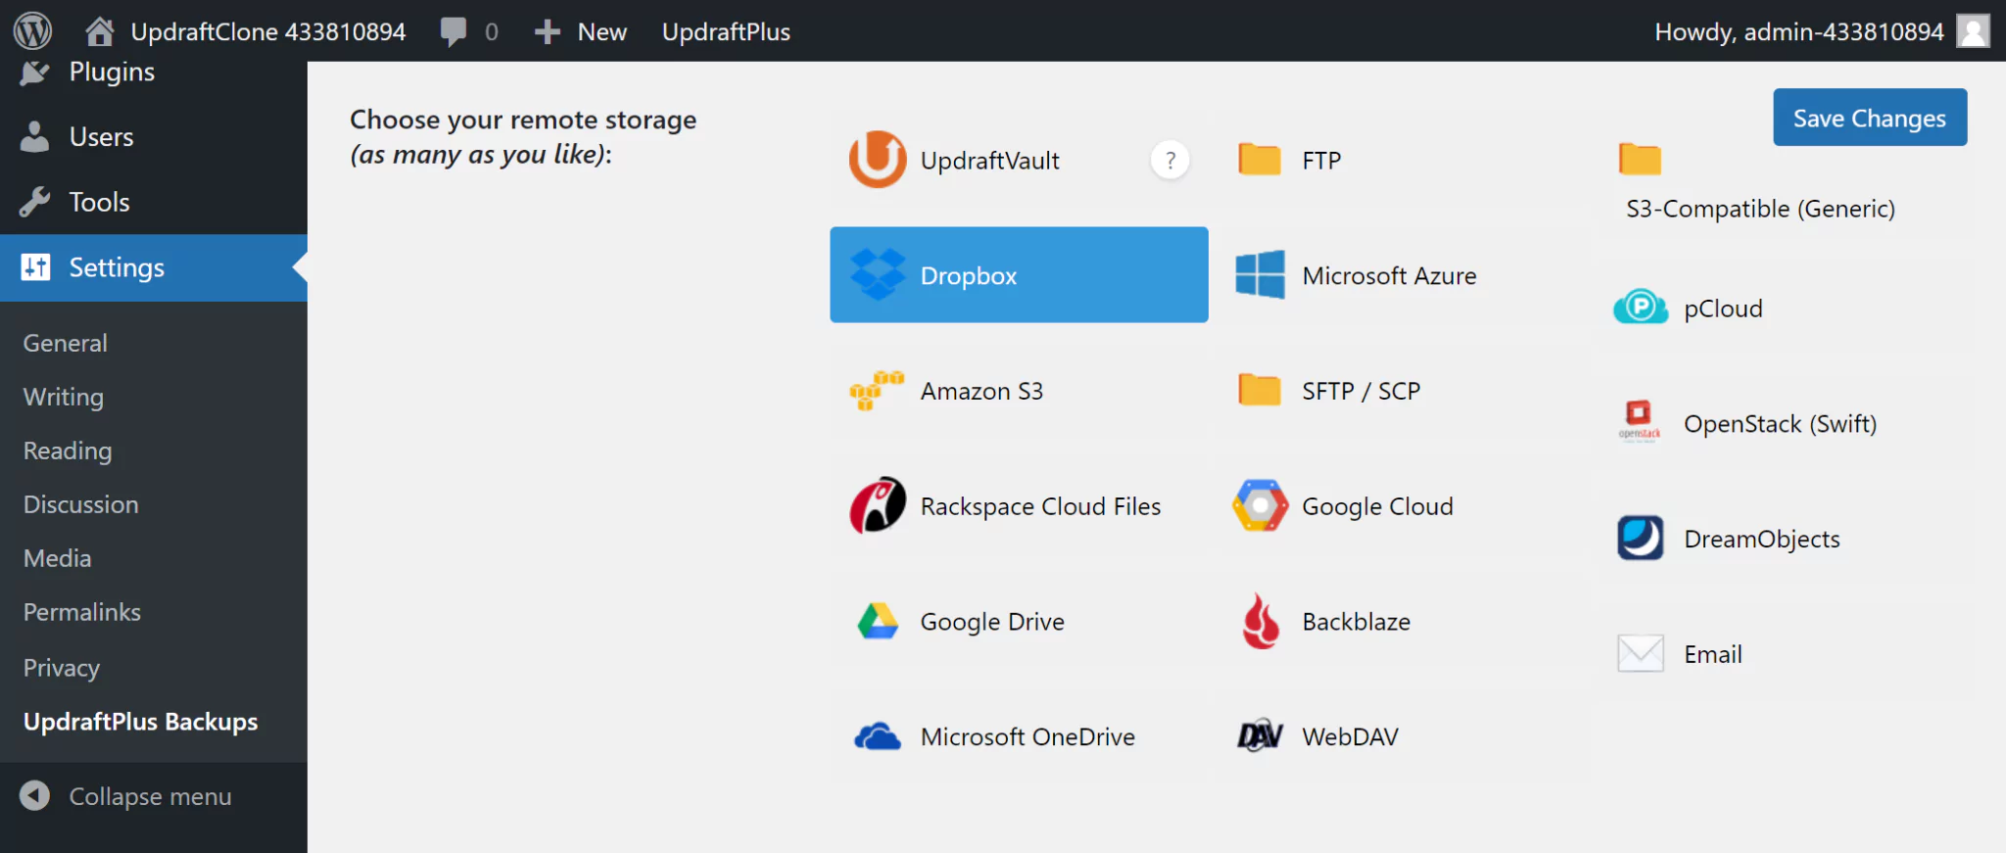Click the Plugins plug icon
This screenshot has height=853, width=2006.
pos(34,72)
